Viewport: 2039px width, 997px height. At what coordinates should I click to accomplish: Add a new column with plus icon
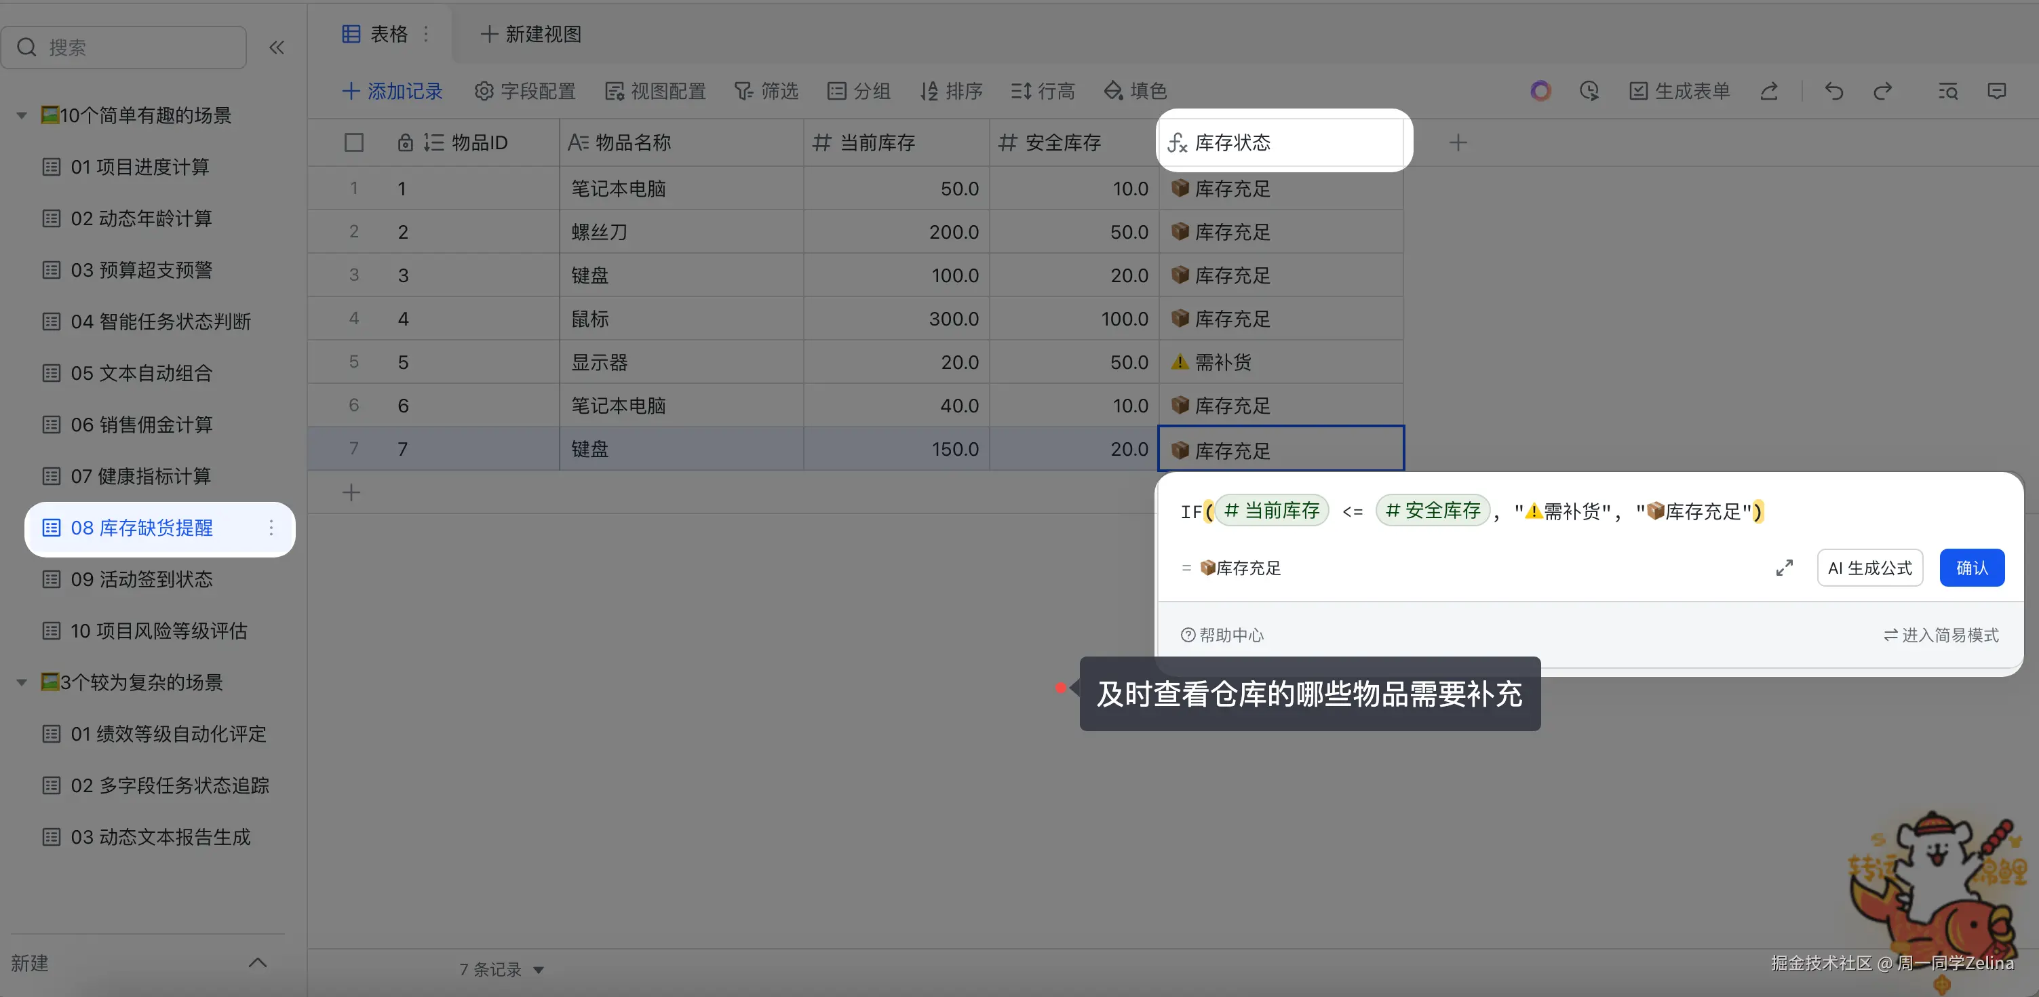[1458, 142]
